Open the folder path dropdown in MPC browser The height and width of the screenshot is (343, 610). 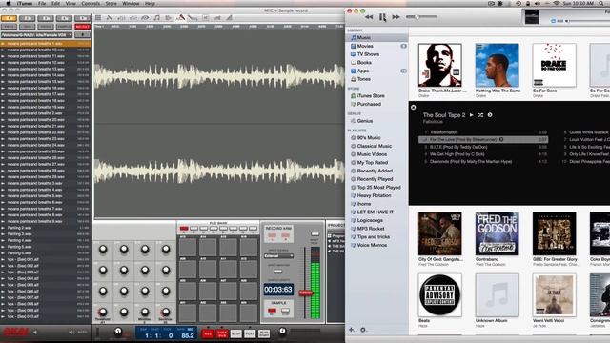pos(37,35)
